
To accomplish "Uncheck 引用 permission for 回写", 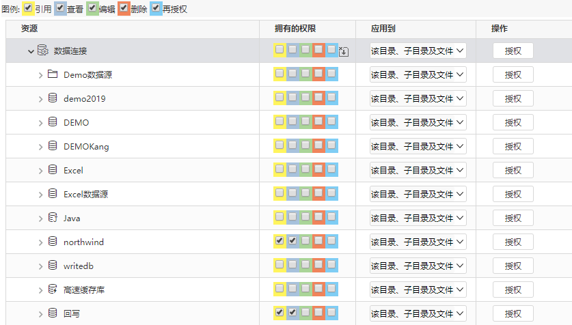I will 280,312.
